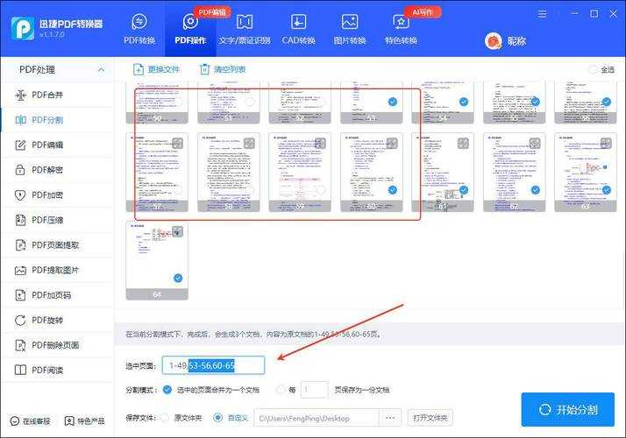
Task: Switch to the 图片转换 tab
Action: tap(350, 29)
